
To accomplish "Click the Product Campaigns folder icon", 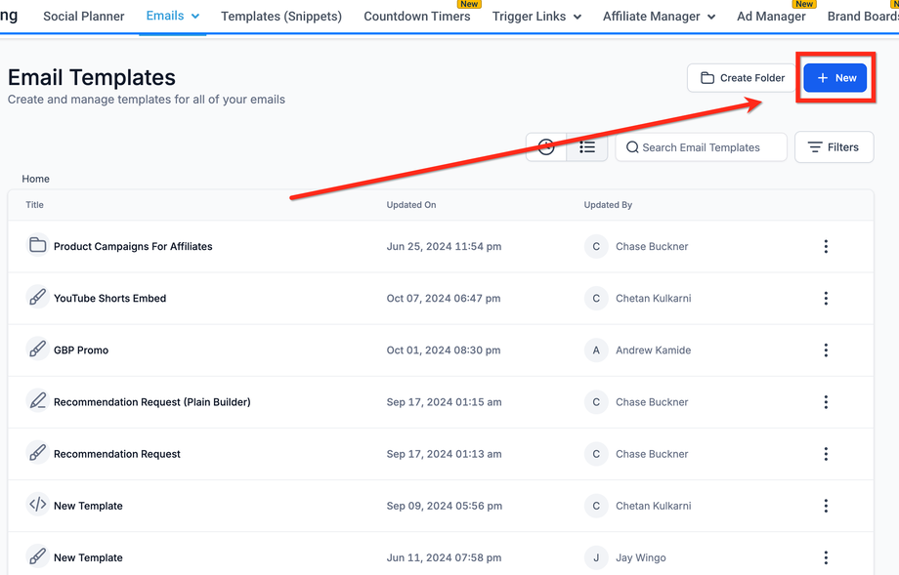I will (x=37, y=246).
